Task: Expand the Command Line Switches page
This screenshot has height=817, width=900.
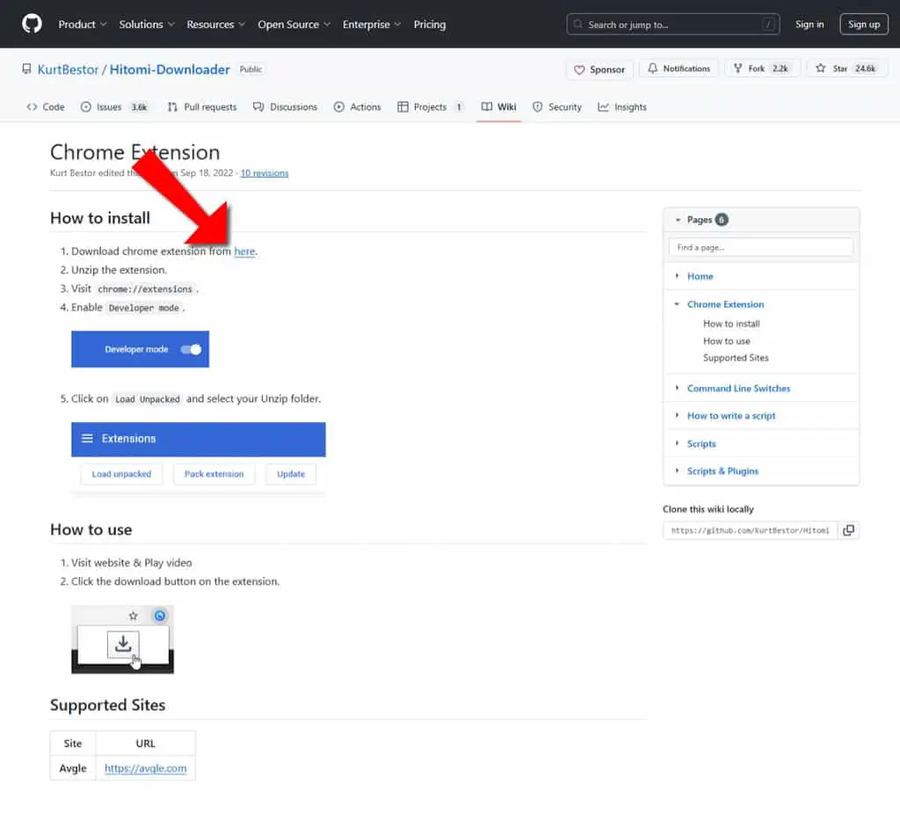Action: [x=678, y=388]
